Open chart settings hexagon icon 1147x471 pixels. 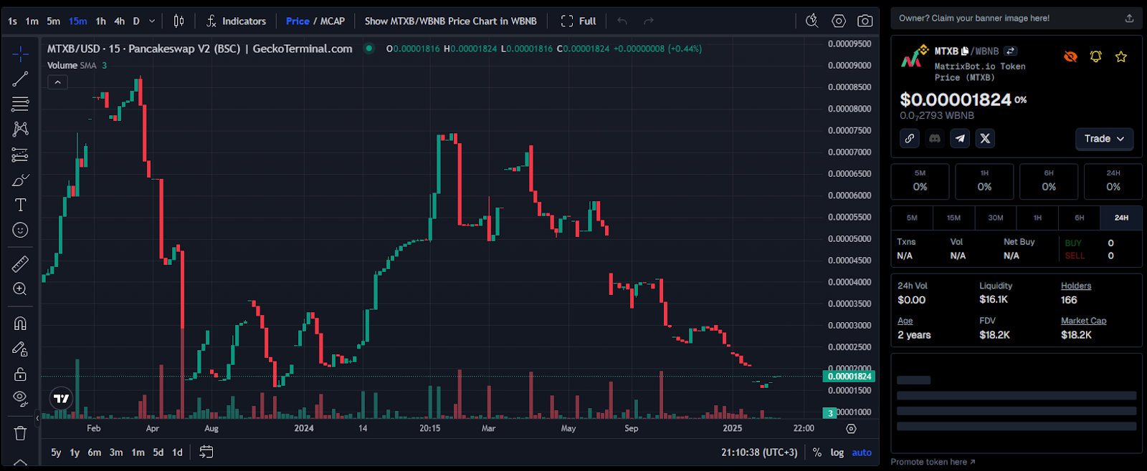point(839,21)
